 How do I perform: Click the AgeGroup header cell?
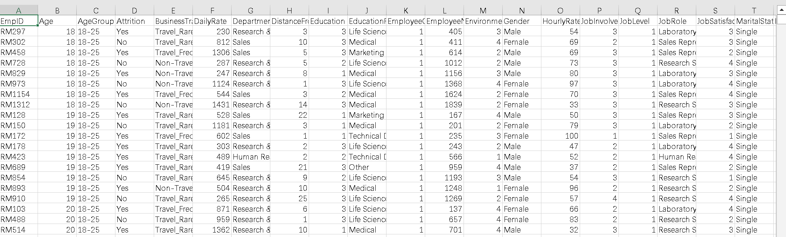point(96,21)
